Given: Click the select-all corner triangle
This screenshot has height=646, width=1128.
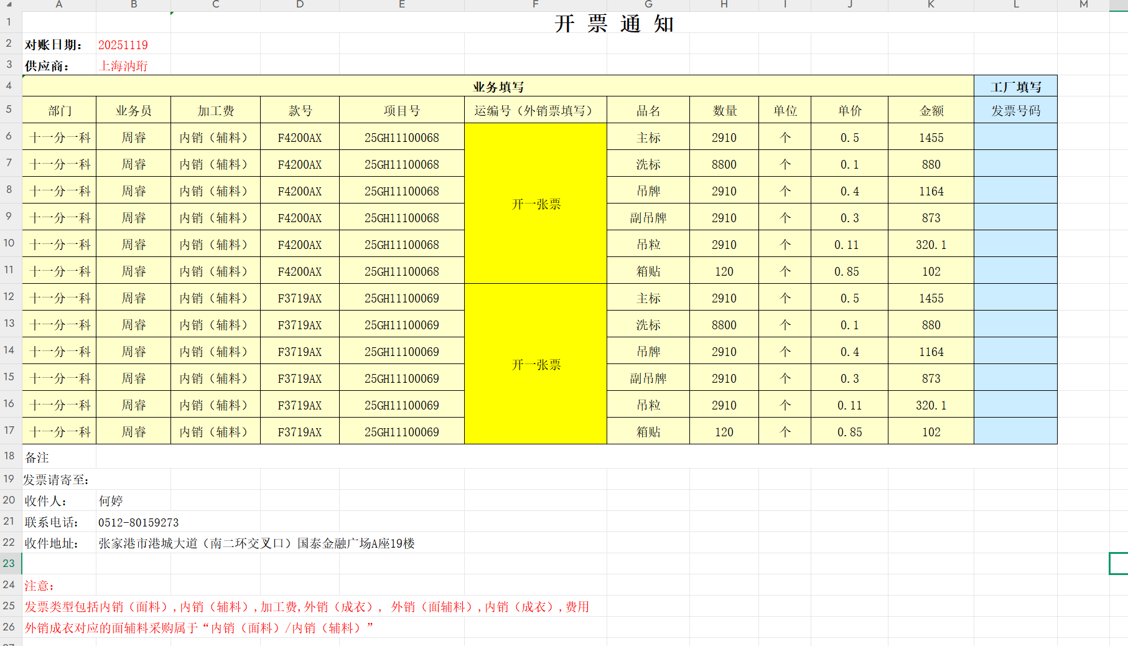Looking at the screenshot, I should point(9,4).
